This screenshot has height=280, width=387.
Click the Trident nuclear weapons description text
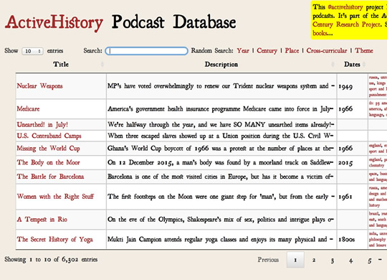[221, 86]
